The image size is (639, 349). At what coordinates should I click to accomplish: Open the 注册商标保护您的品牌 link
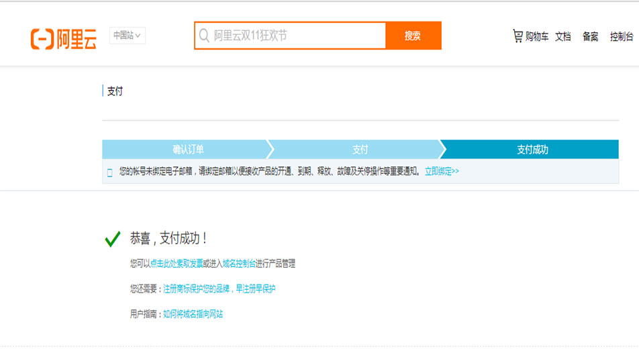[x=197, y=289]
